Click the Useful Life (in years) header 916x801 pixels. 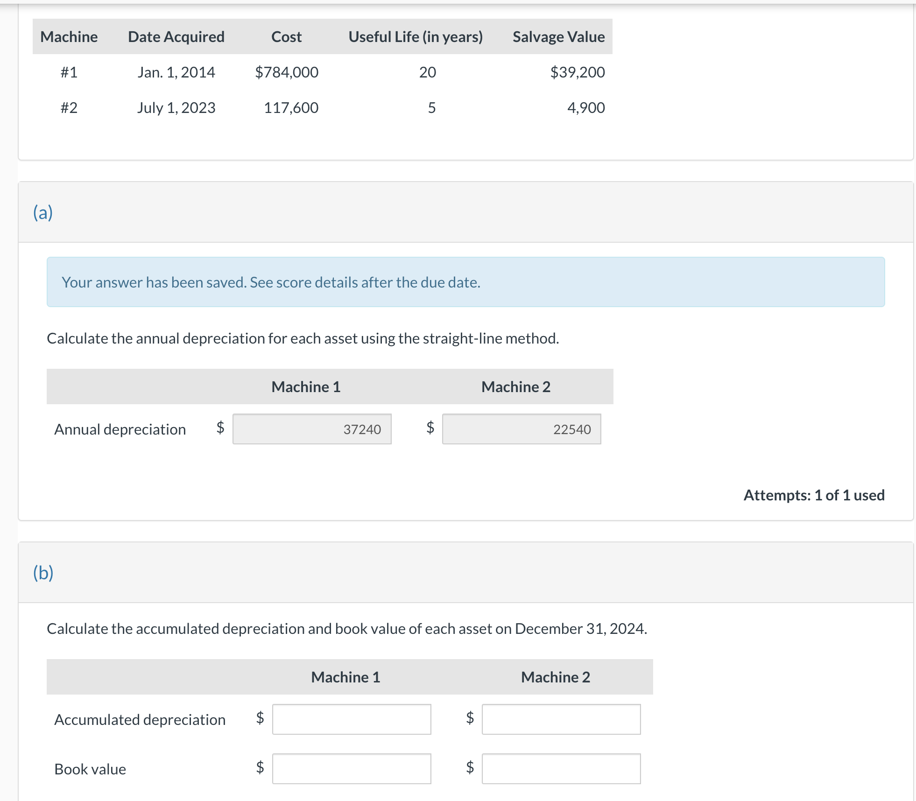coord(416,36)
